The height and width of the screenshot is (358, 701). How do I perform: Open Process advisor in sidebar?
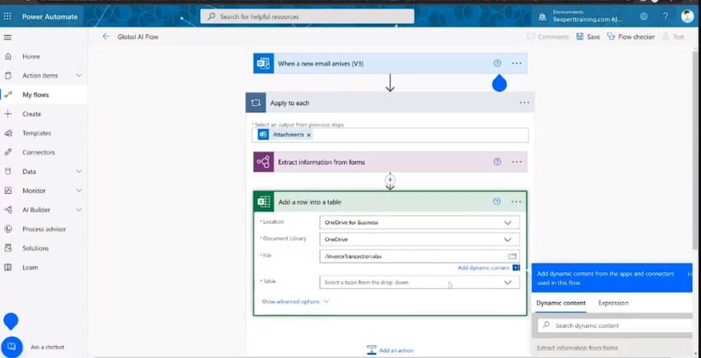click(x=43, y=229)
